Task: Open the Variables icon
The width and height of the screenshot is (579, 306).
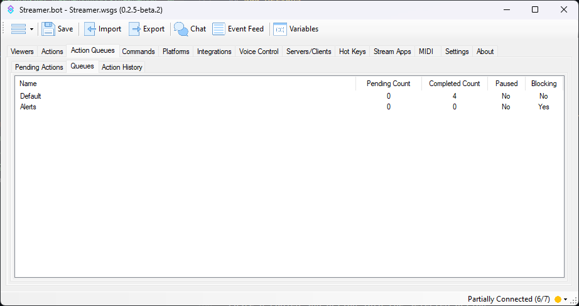Action: pos(280,29)
